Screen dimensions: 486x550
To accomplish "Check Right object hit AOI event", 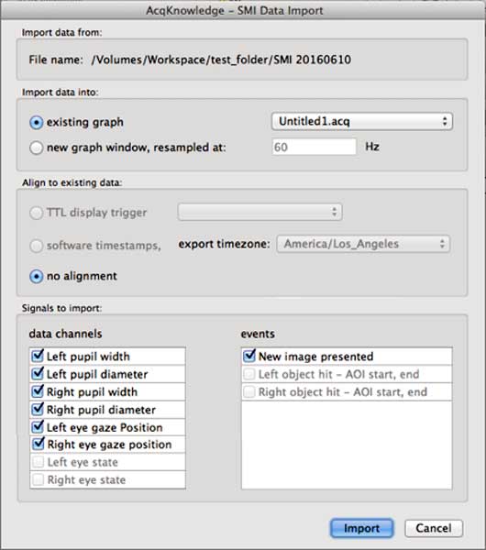I will [249, 391].
